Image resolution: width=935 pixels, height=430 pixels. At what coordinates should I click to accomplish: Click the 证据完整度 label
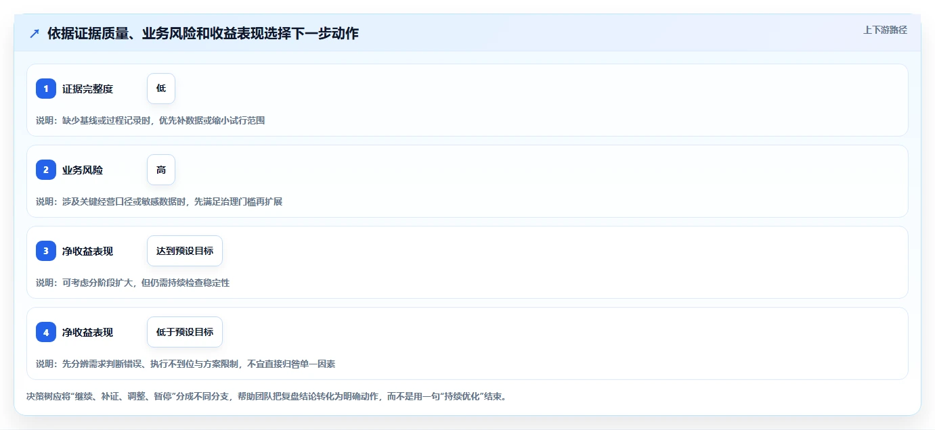click(87, 89)
